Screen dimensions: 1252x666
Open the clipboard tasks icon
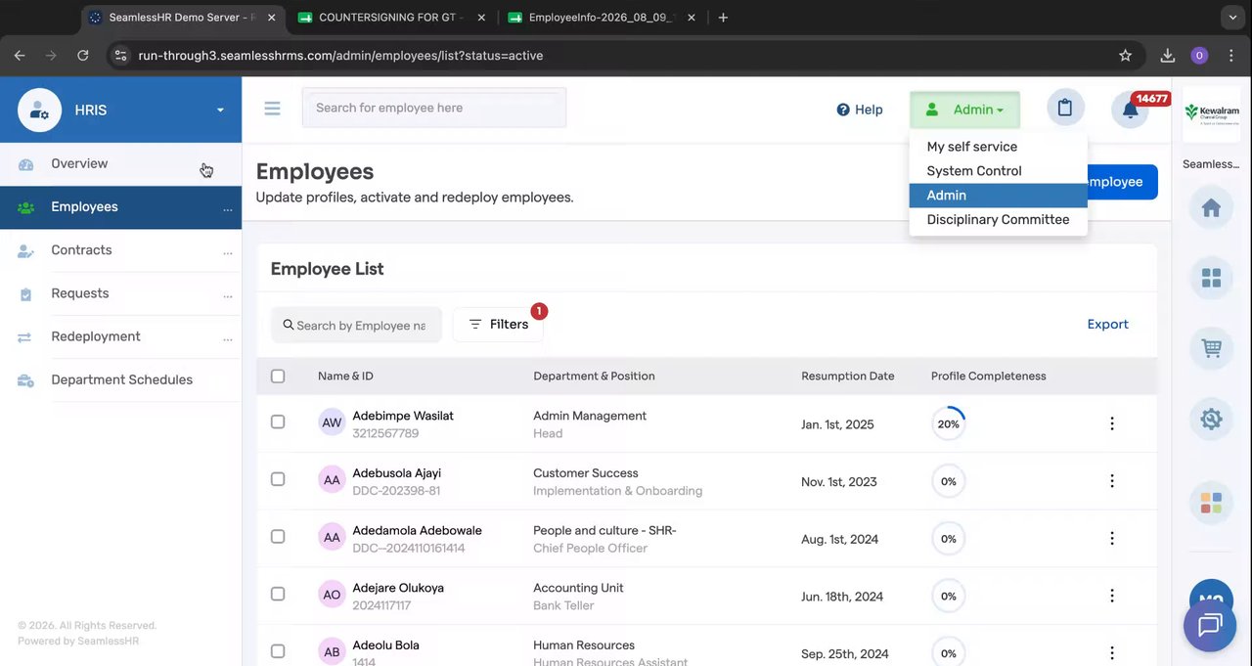1065,108
